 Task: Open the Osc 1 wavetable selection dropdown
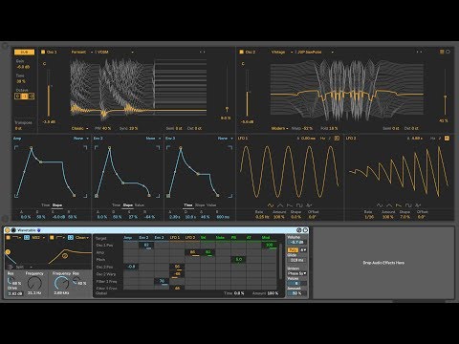116,52
